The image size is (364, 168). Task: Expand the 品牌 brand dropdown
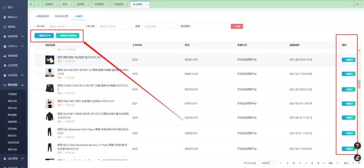tap(160, 26)
